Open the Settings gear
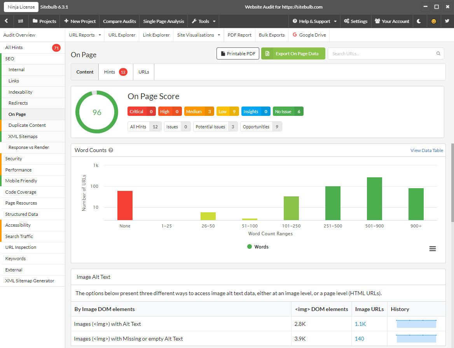The width and height of the screenshot is (454, 348). pyautogui.click(x=355, y=21)
